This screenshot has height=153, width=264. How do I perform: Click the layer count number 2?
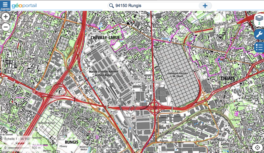coord(259,24)
